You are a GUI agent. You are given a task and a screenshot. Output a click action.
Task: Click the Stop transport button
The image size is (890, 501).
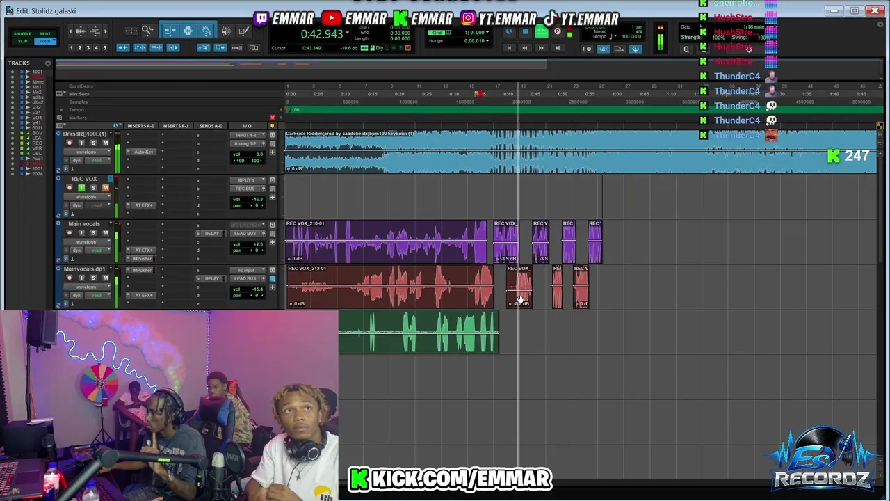pos(525,32)
